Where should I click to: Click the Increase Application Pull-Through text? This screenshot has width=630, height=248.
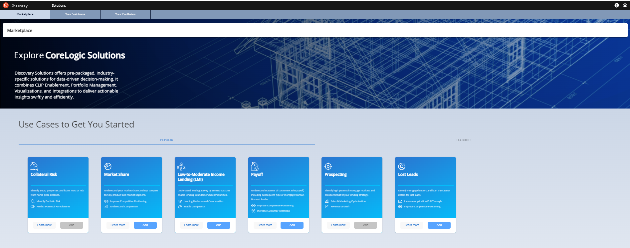pos(423,201)
